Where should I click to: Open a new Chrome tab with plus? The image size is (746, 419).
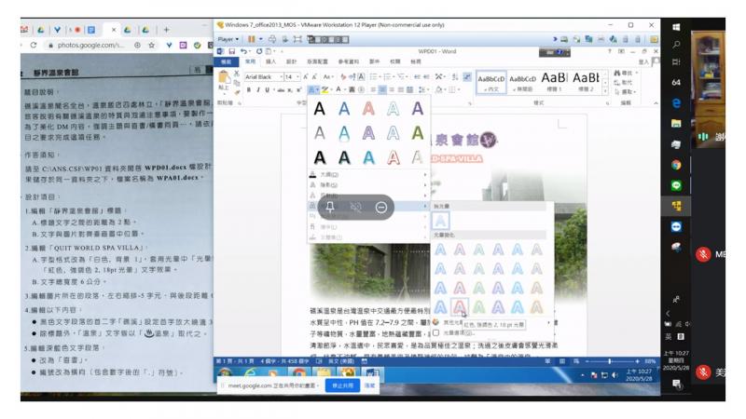(166, 30)
